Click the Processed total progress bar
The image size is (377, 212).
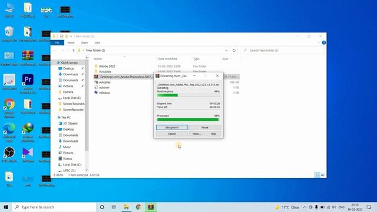[x=188, y=120]
